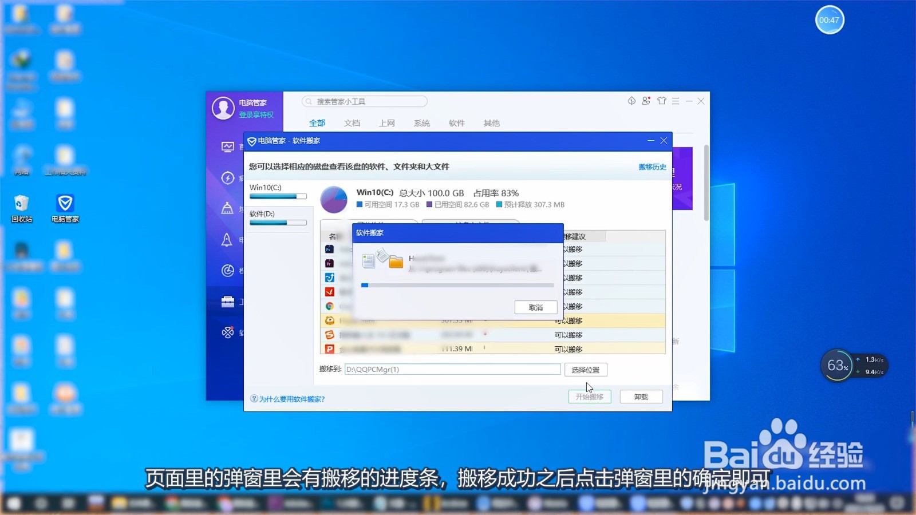
Task: Select the four-petal software sidebar icon
Action: tap(228, 332)
